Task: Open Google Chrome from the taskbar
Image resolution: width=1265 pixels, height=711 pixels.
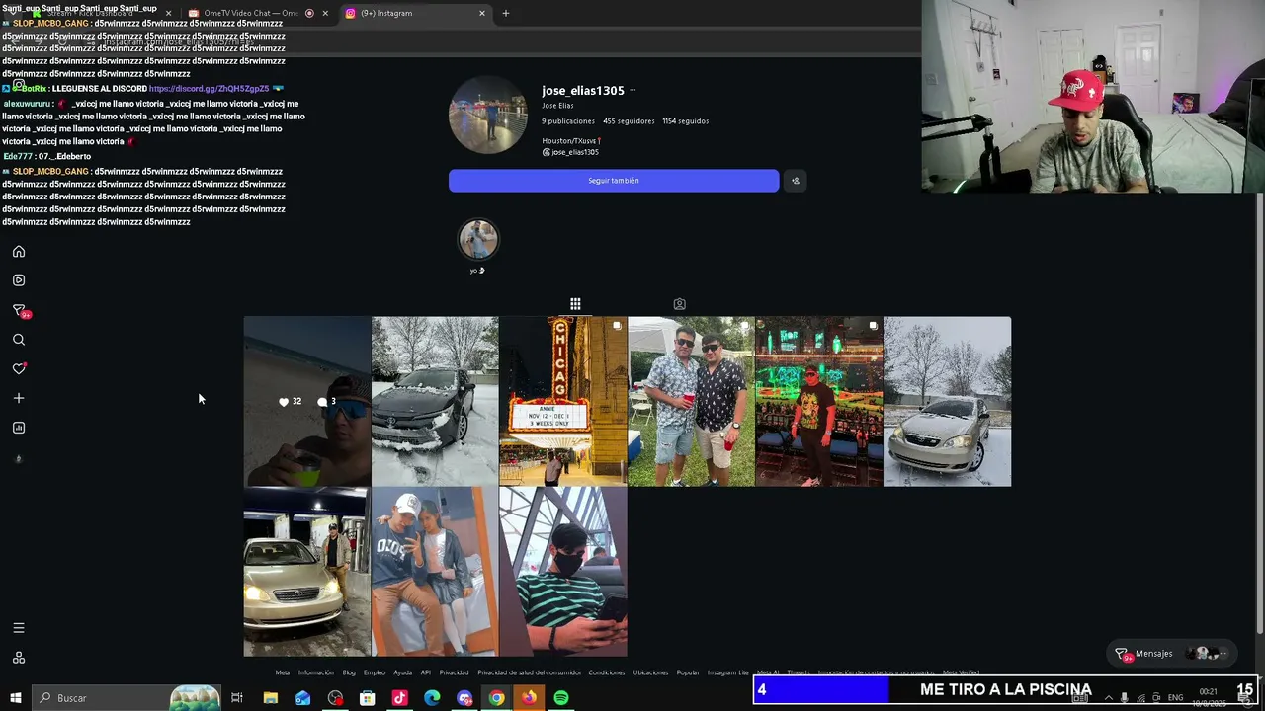Action: pyautogui.click(x=496, y=698)
